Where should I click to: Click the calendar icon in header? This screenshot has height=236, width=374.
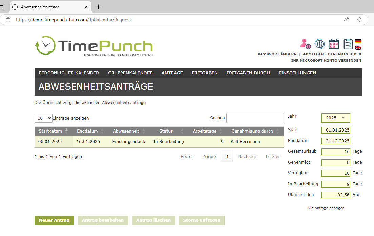coord(334,44)
